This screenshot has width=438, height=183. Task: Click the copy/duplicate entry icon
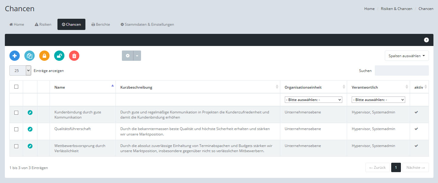(x=29, y=56)
